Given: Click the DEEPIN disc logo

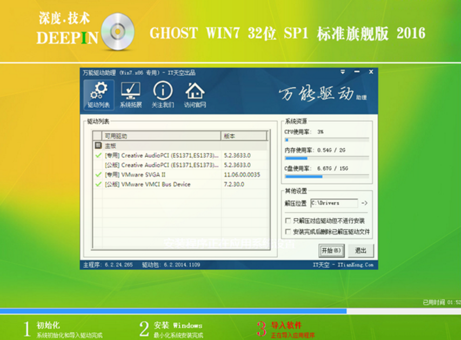Looking at the screenshot, I should pos(118,31).
